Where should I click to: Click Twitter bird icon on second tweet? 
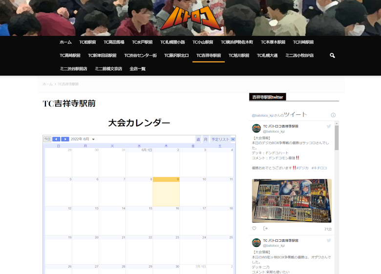[x=329, y=240]
